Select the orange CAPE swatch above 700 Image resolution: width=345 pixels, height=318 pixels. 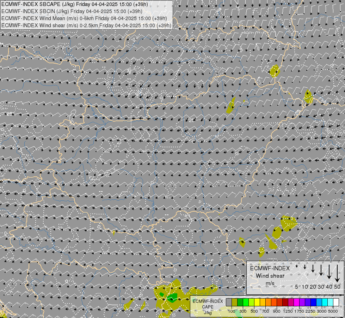coord(269,302)
